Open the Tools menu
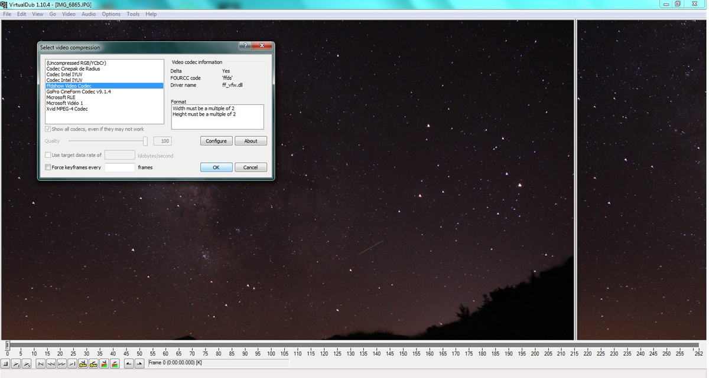 coord(133,14)
